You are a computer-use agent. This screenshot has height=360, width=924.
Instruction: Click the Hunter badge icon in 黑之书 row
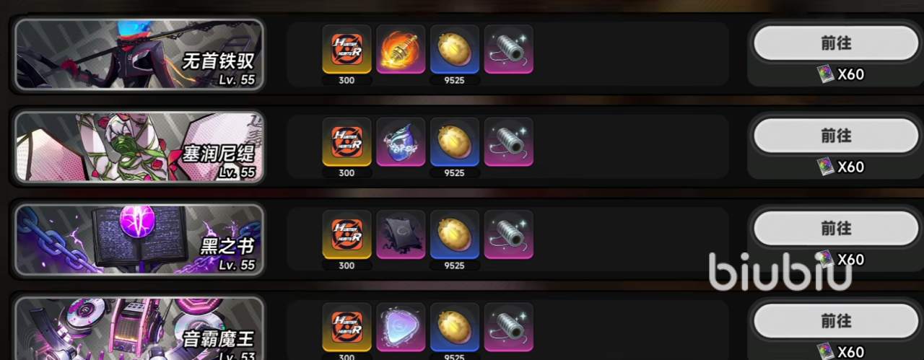346,234
